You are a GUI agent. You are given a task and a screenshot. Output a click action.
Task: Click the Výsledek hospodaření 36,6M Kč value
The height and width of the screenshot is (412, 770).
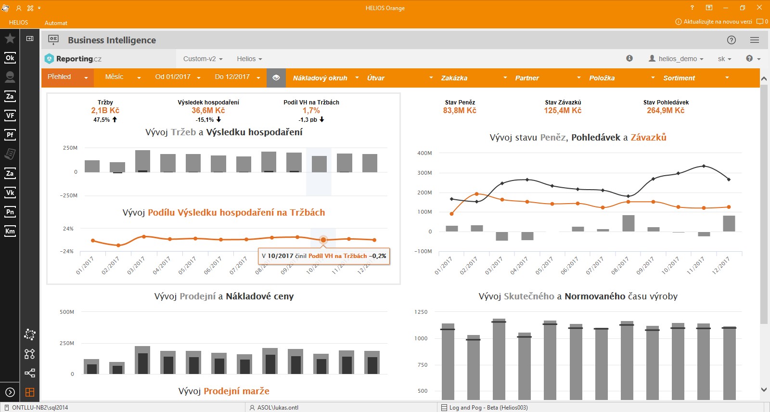click(208, 110)
